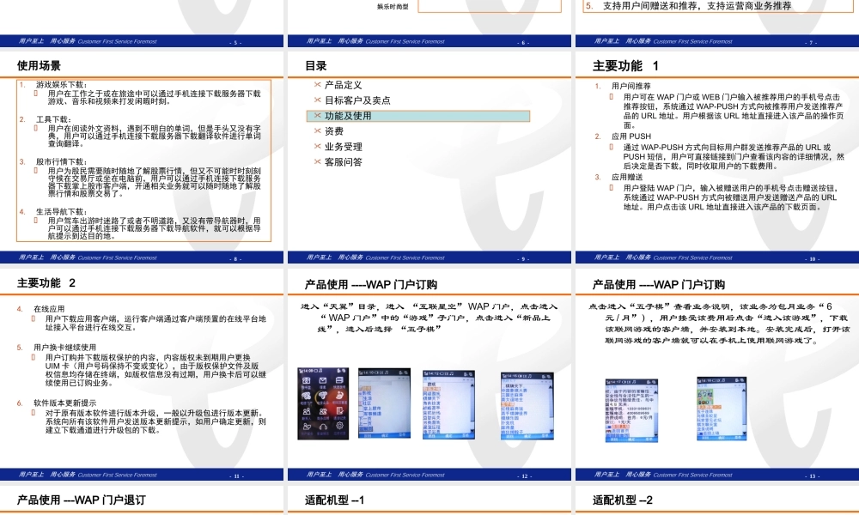The image size is (859, 515).
Task: Click the second phone screenshot on slide 12
Action: click(x=384, y=403)
